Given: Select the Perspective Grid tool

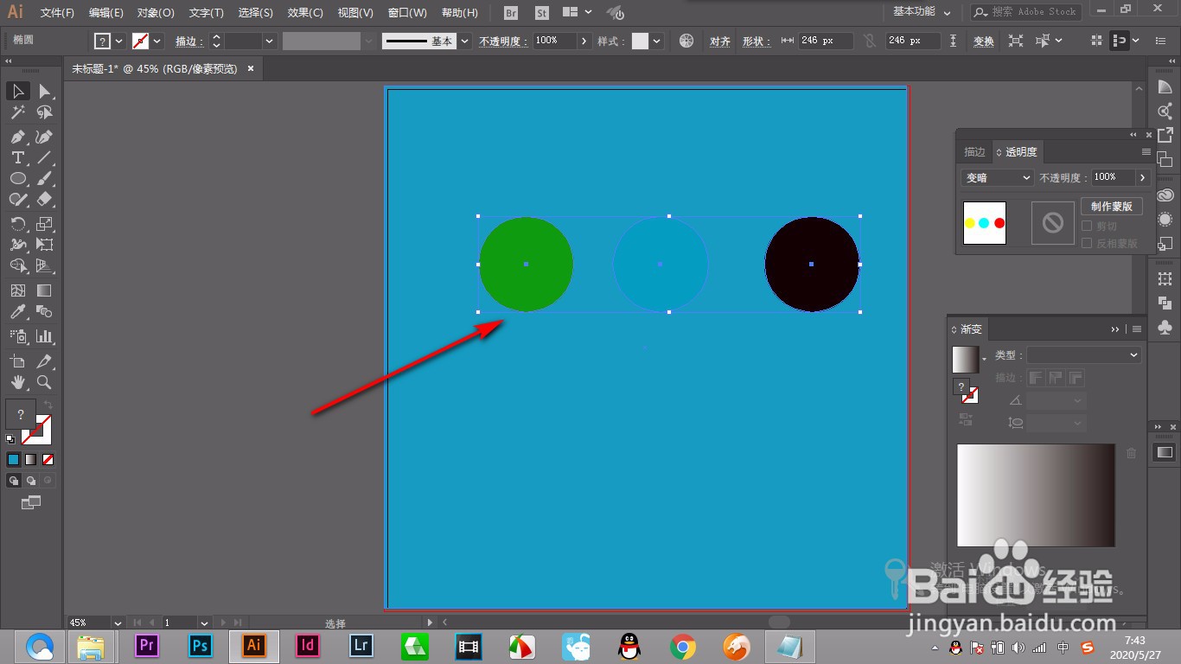Looking at the screenshot, I should pos(44,265).
